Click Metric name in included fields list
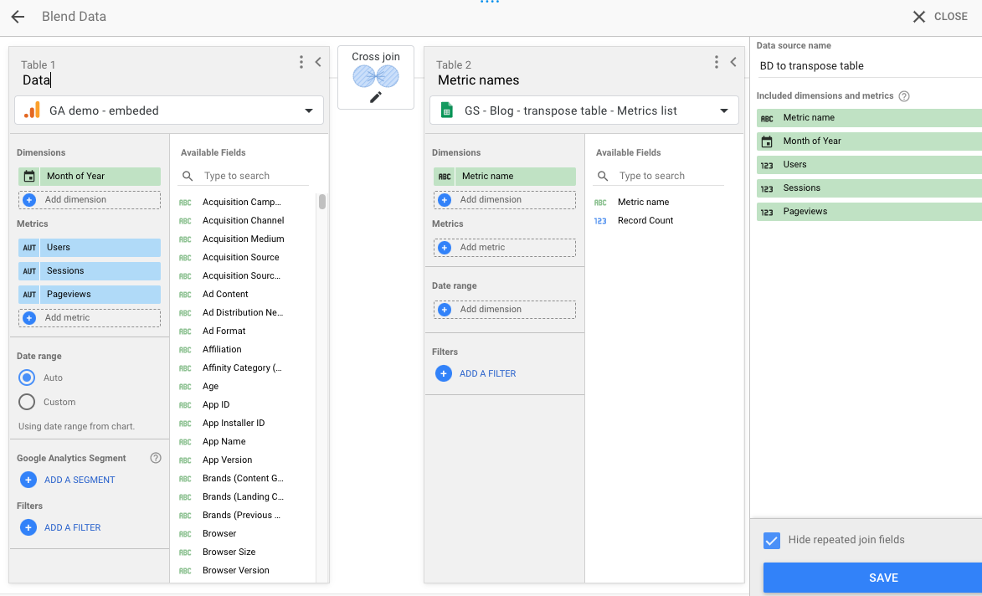 coord(869,118)
